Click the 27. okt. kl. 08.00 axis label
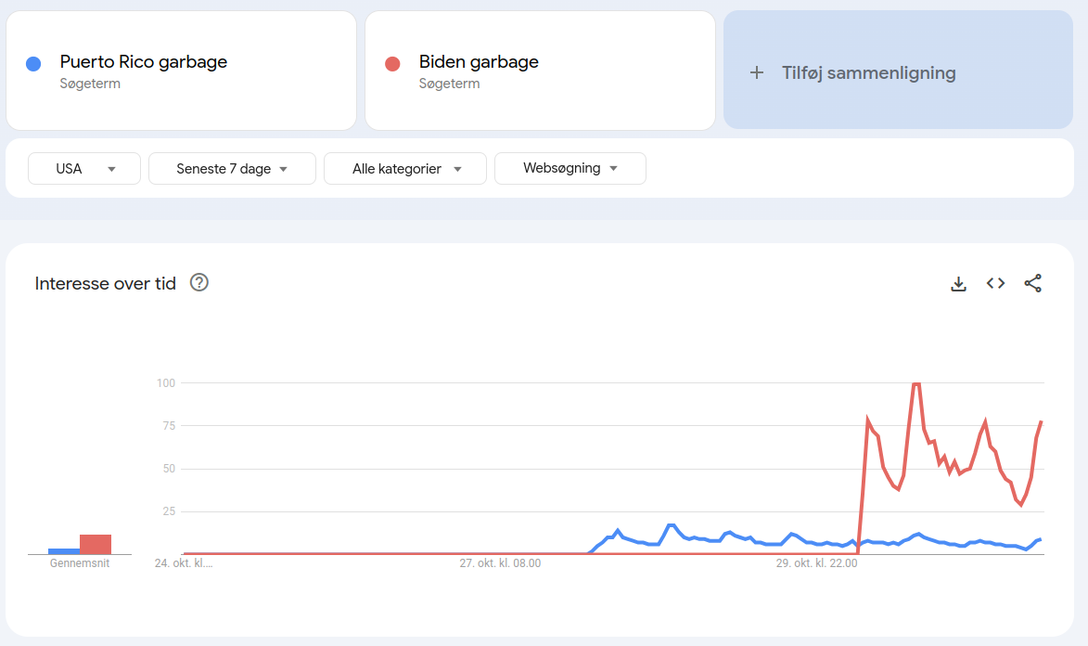Image resolution: width=1088 pixels, height=646 pixels. click(x=500, y=563)
